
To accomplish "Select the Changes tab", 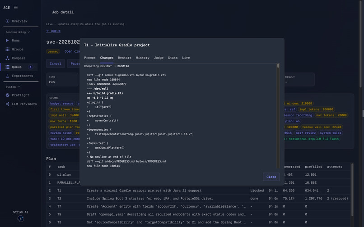I will pyautogui.click(x=107, y=58).
